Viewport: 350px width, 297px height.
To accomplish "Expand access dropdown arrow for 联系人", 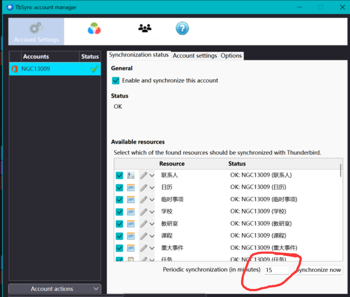I will click(152, 176).
